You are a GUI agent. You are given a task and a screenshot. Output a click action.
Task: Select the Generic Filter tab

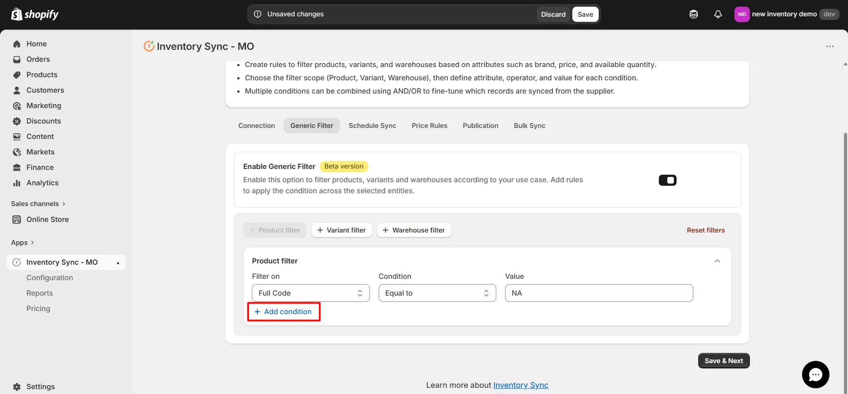312,126
